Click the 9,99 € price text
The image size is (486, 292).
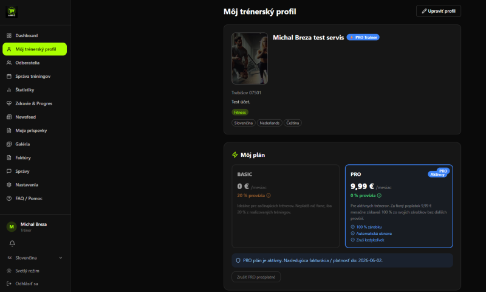pyautogui.click(x=362, y=187)
